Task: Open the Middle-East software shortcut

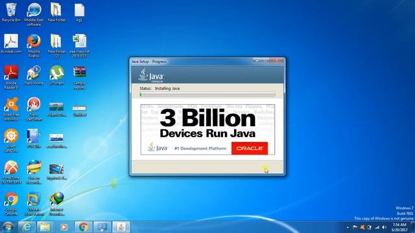Action: coord(34,14)
